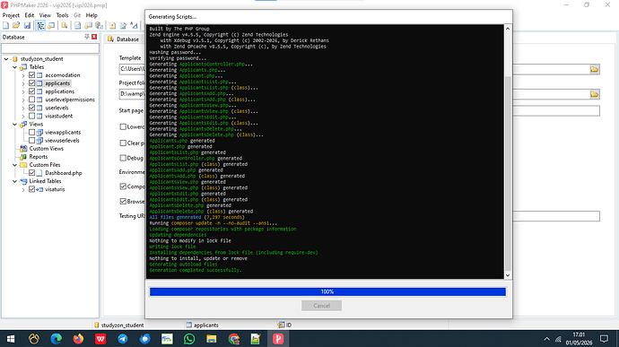Open WPS Office from taskbar
619x347 pixels.
(x=100, y=339)
